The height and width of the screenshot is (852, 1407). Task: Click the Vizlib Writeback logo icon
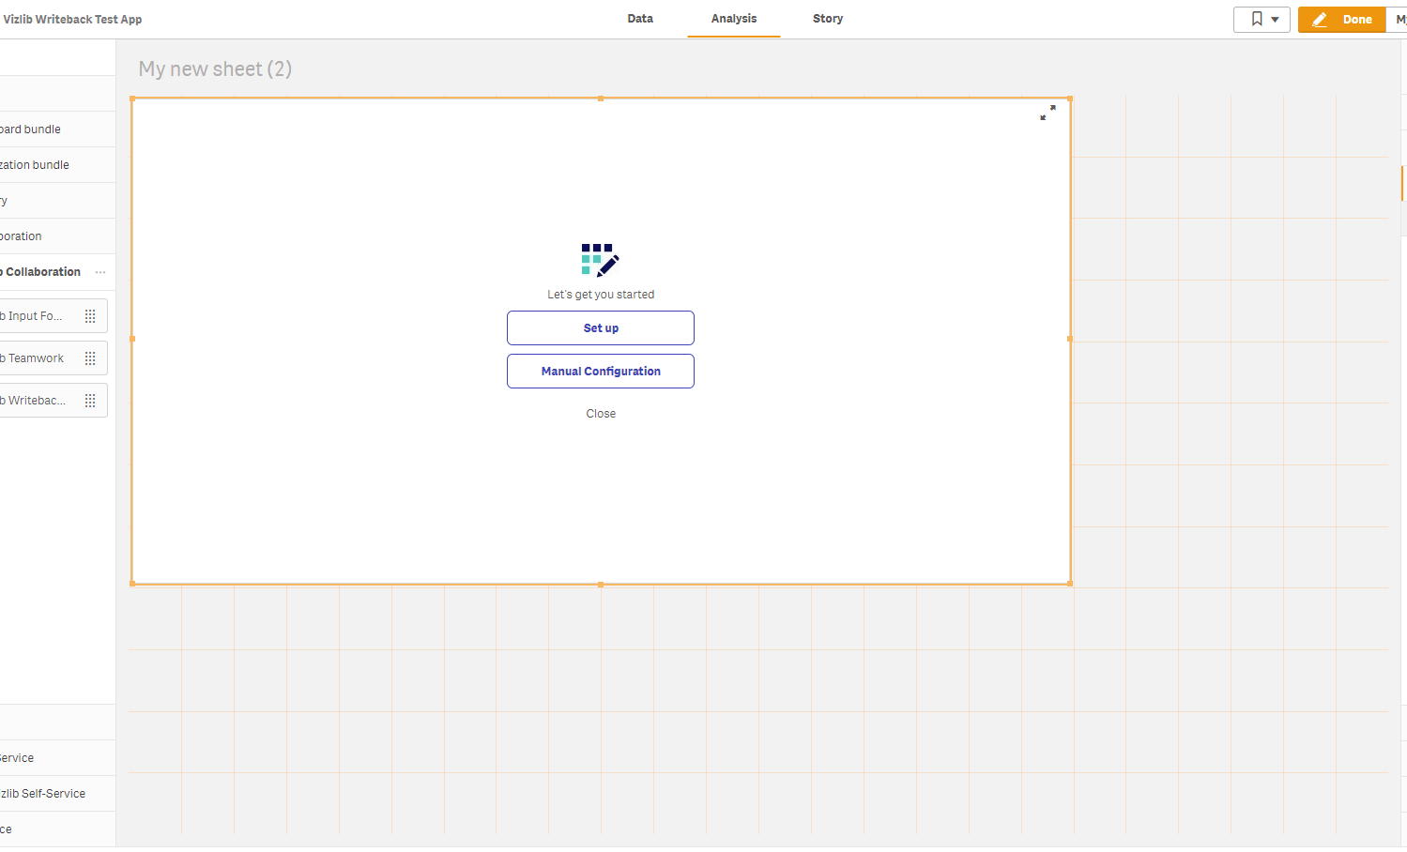[600, 260]
